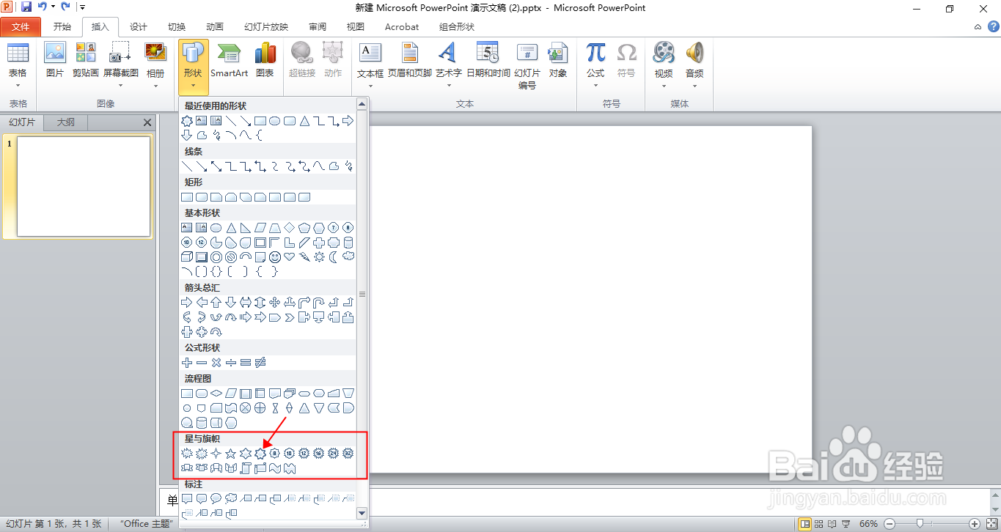1001x532 pixels.
Task: Save the presentation from quick access toolbar
Action: [x=26, y=7]
